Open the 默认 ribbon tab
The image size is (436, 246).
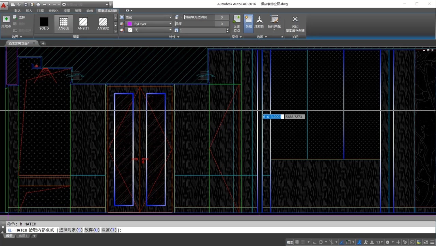point(17,11)
